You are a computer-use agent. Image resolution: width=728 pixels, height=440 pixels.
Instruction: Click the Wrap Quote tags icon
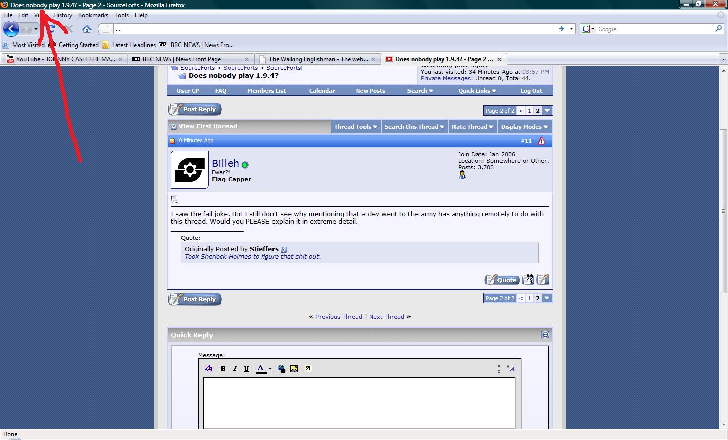point(308,369)
